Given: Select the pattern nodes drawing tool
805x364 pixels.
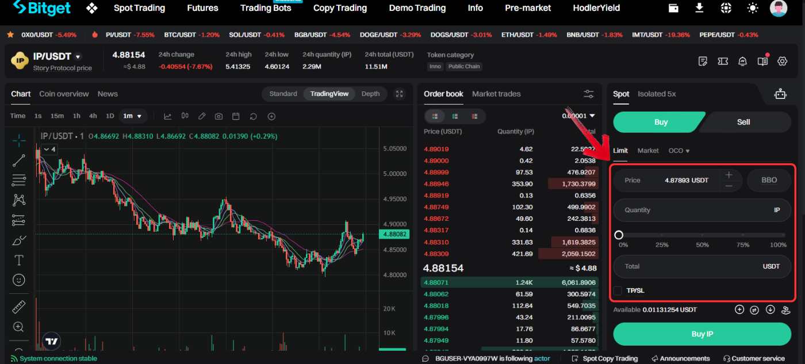Looking at the screenshot, I should point(19,200).
